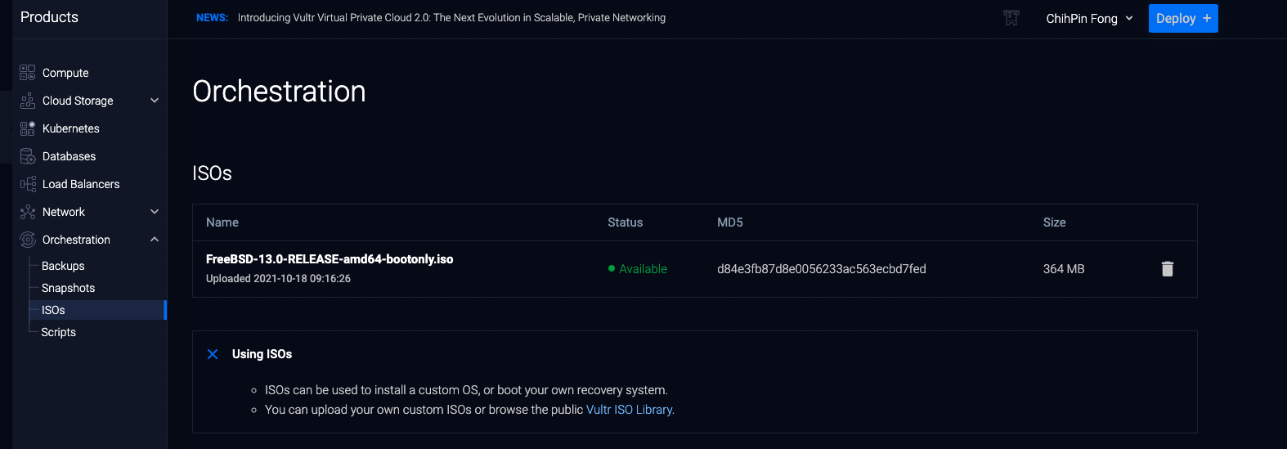Go to Backups in the sidebar

click(63, 266)
